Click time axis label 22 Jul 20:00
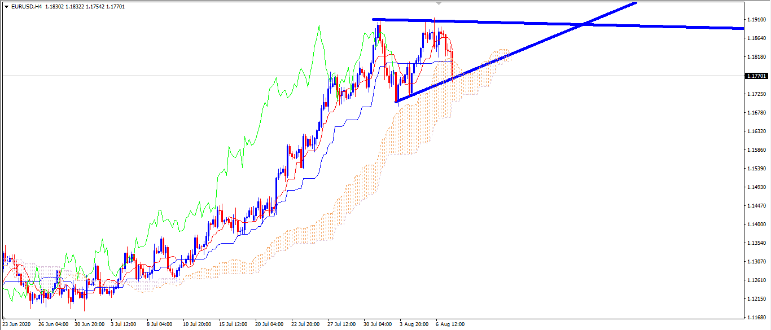771x330 pixels. [x=305, y=324]
